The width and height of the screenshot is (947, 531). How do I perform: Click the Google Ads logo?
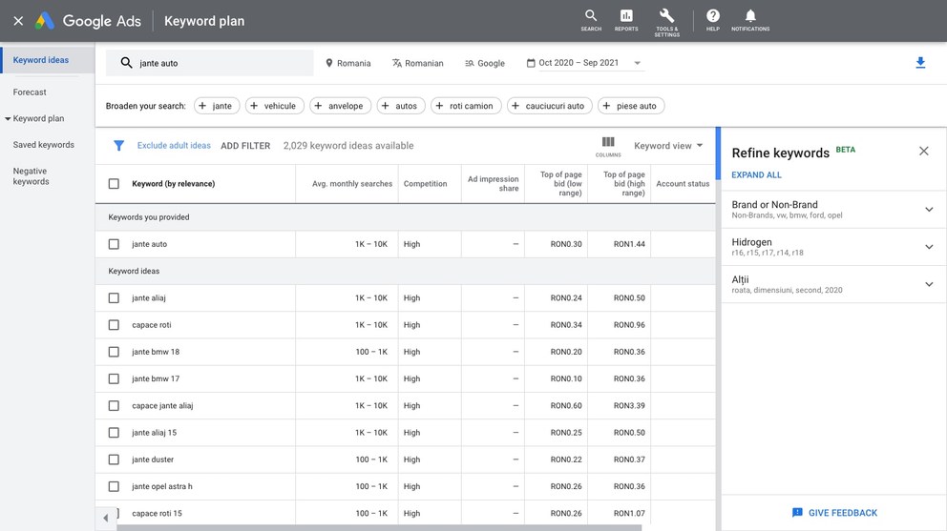[45, 21]
